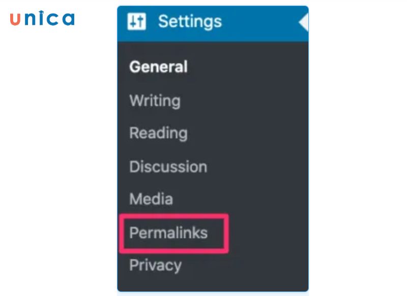Open the Privacy settings page
The image size is (407, 296).
pyautogui.click(x=155, y=265)
